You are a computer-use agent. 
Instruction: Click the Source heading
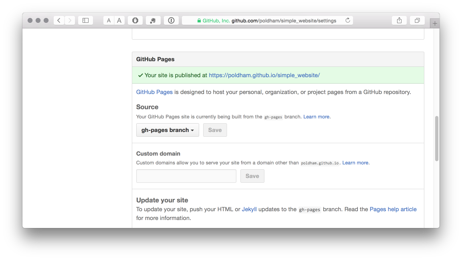tap(147, 107)
